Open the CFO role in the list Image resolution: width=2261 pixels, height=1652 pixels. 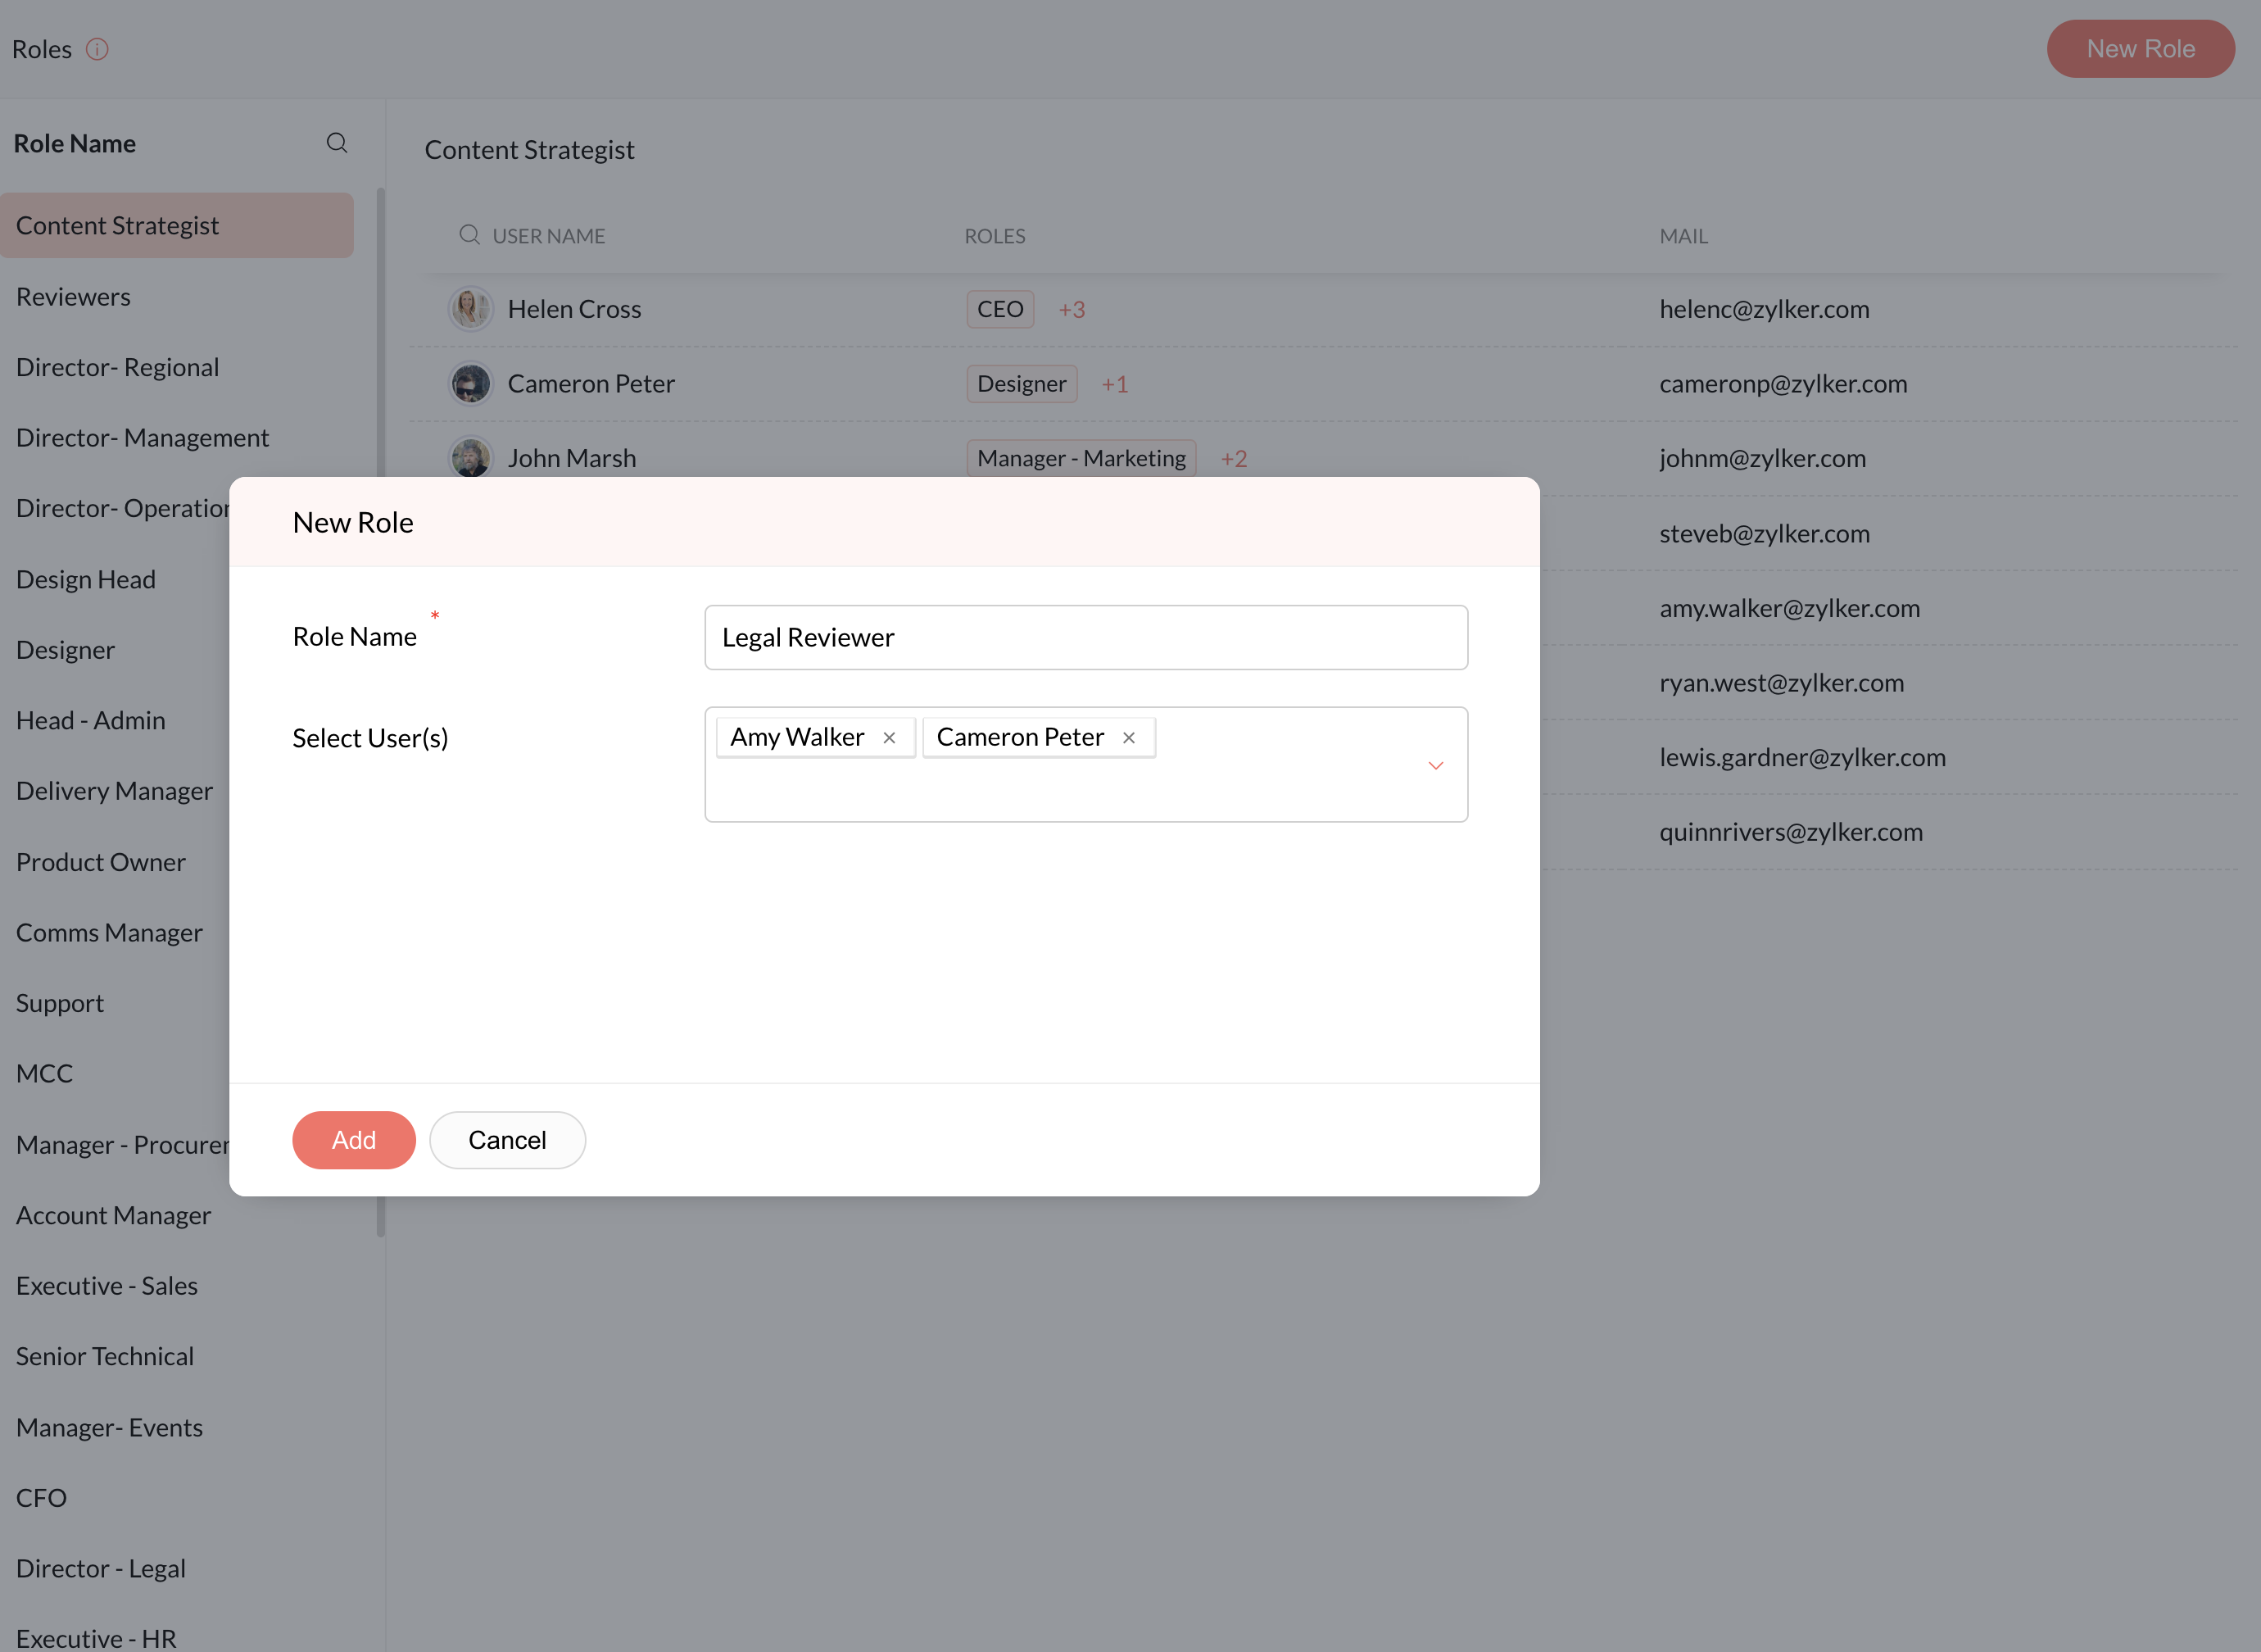41,1498
